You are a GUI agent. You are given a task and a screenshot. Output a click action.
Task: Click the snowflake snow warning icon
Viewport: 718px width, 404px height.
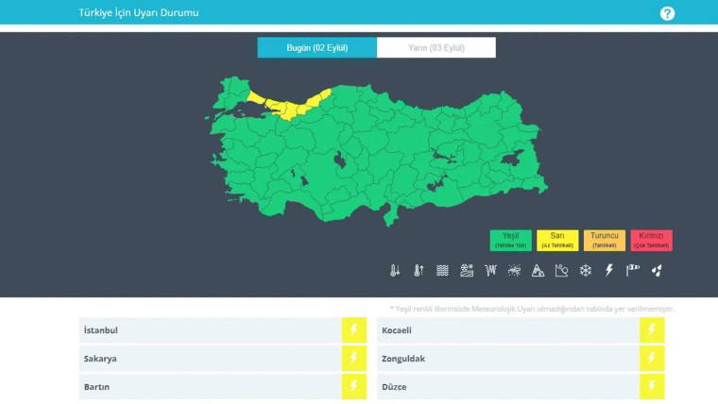click(x=586, y=271)
